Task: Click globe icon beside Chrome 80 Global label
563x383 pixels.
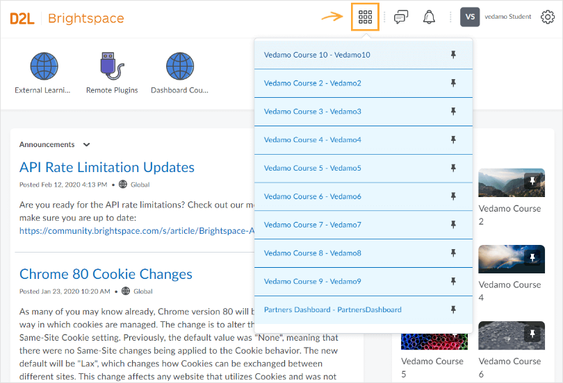Action: (126, 291)
